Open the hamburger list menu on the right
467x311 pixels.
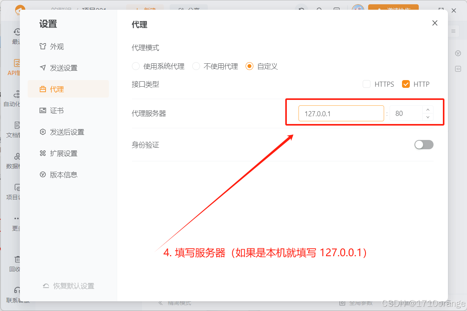453,31
